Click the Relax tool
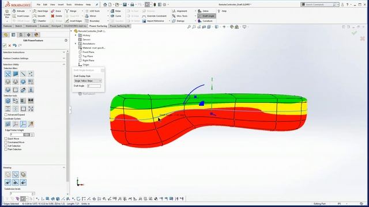Image resolution: width=369 pixels, height=207 pixels. click(116, 11)
